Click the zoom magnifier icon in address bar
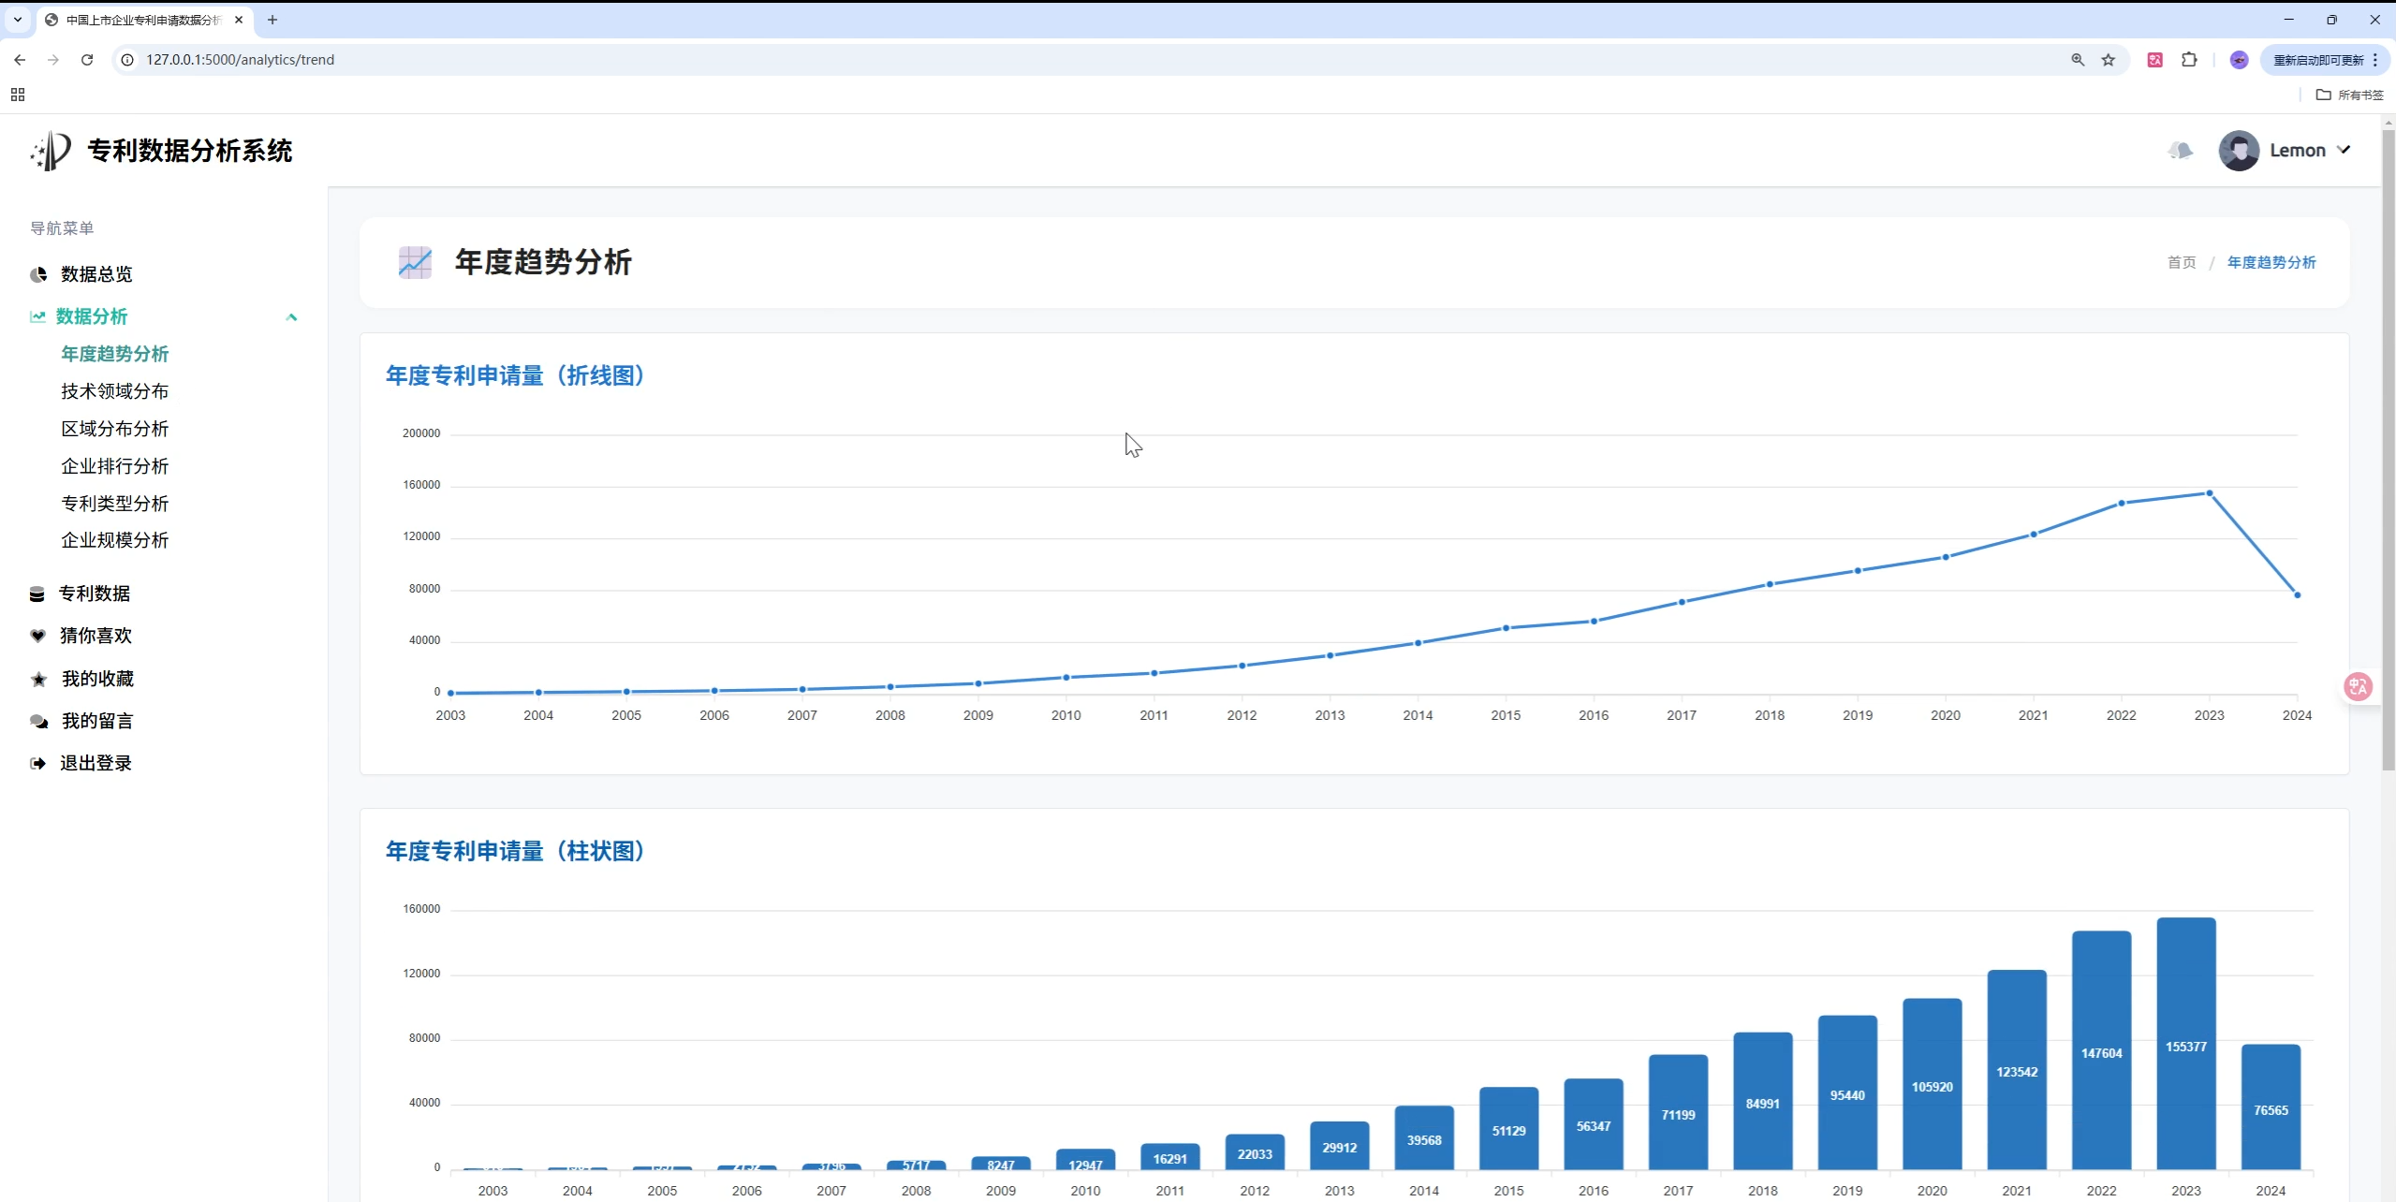The image size is (2396, 1202). (2078, 60)
